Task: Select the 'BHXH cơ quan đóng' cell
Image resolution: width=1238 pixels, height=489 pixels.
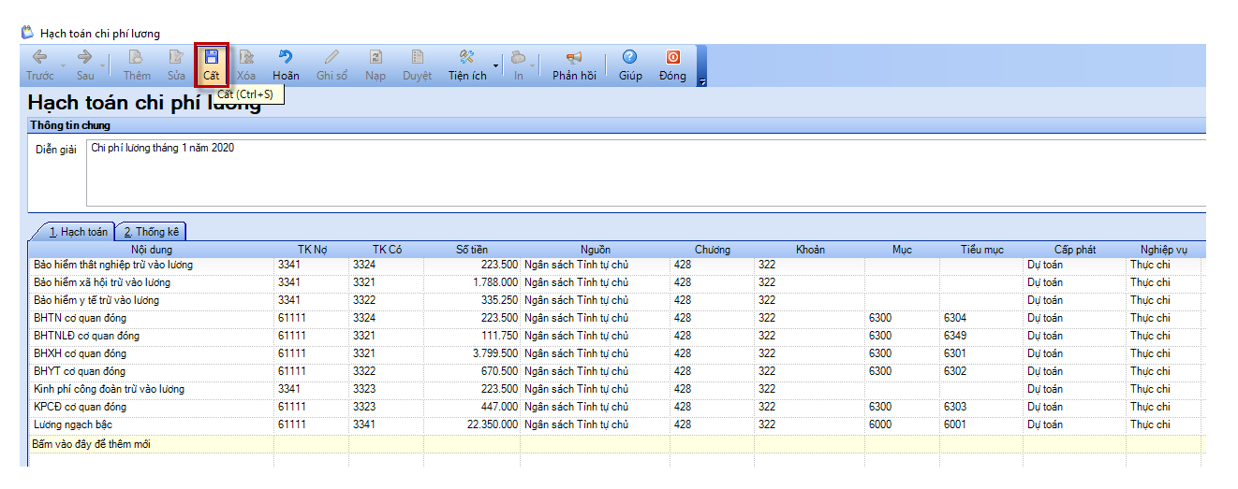Action: pyautogui.click(x=152, y=353)
